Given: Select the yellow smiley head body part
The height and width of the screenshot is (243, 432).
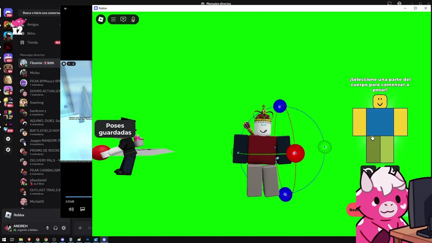Looking at the screenshot, I should (380, 102).
